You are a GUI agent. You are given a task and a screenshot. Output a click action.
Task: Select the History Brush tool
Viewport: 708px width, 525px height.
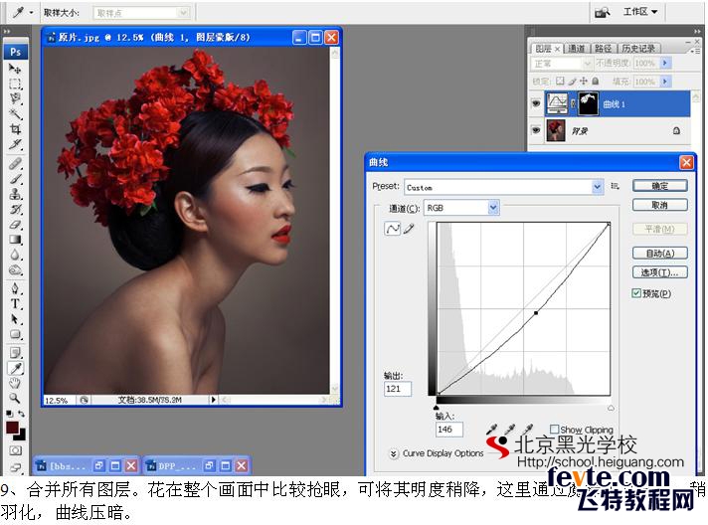[15, 209]
